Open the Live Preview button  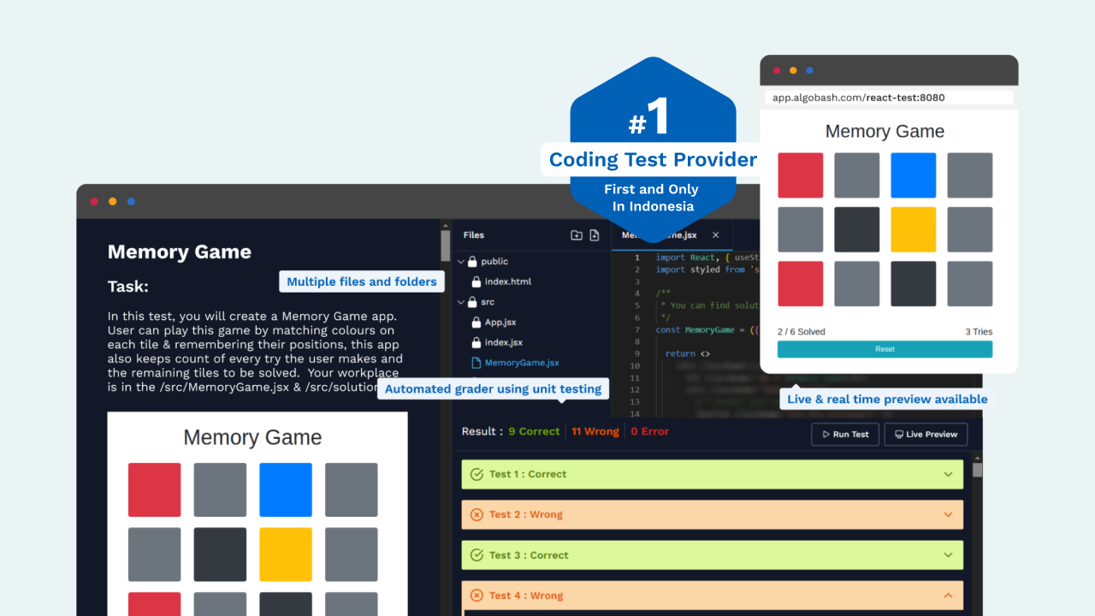point(926,435)
